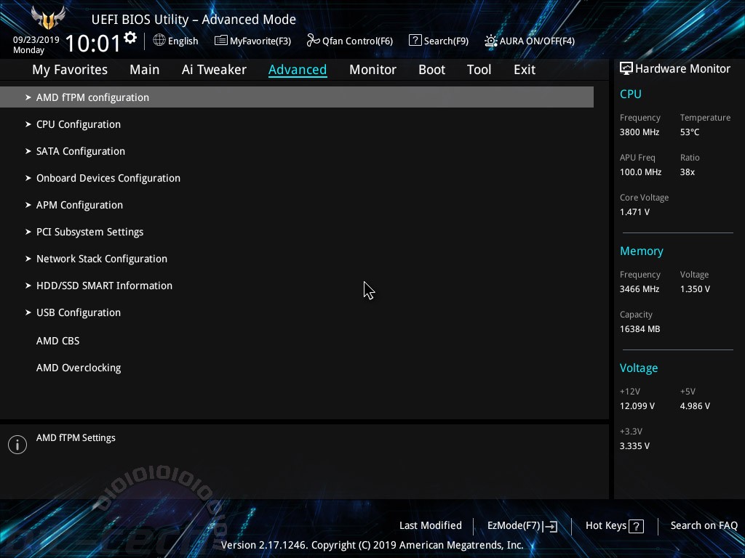Expand the APM Configuration arrow
Screen dimensions: 745x558
point(28,205)
